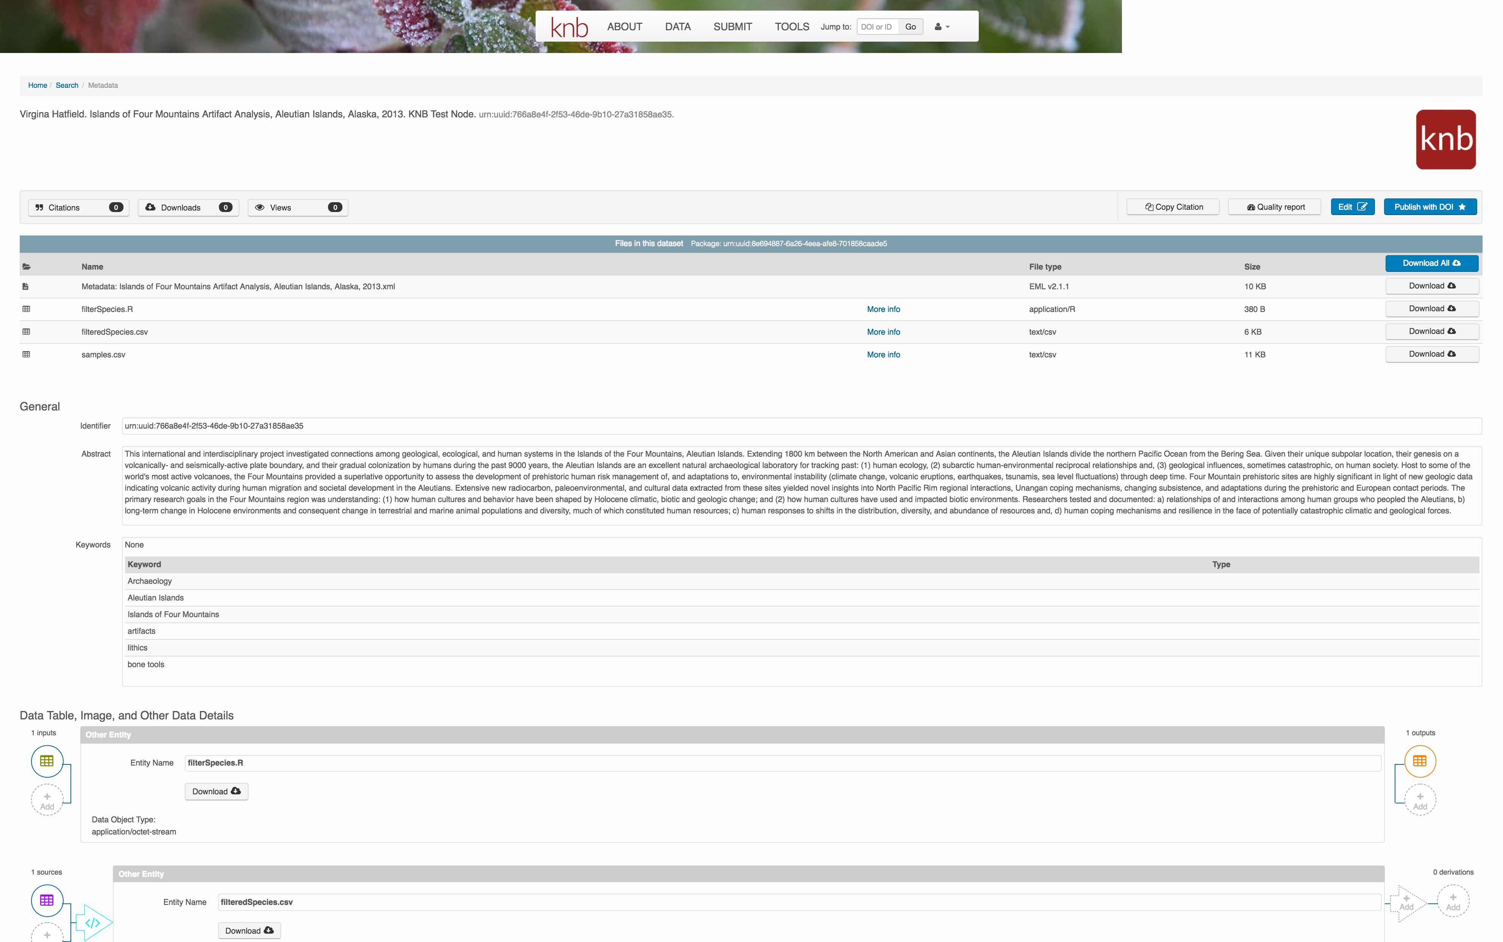Open the ABOUT menu
The width and height of the screenshot is (1503, 942).
pos(624,27)
